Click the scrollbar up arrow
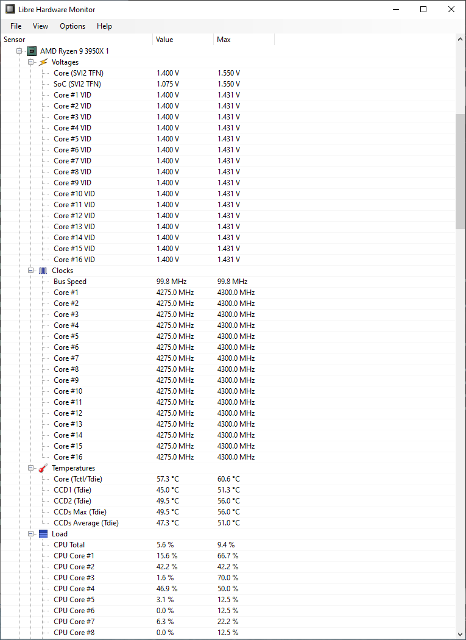466x640 pixels. pos(461,40)
